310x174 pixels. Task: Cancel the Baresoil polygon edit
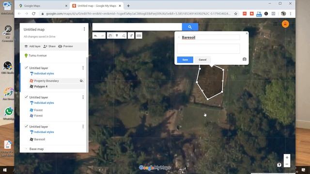(x=202, y=60)
